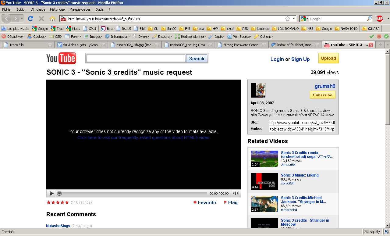Open the Marque-pages menu
The image size is (390, 236).
80,9
